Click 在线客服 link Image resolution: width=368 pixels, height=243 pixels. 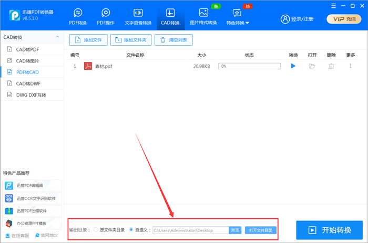click(17, 235)
